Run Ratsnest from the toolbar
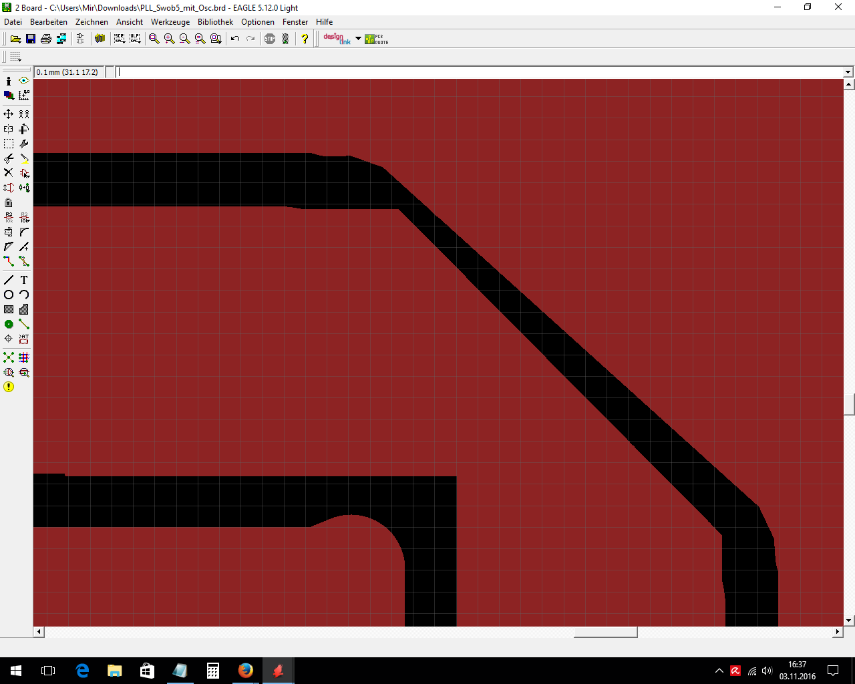 pos(9,357)
